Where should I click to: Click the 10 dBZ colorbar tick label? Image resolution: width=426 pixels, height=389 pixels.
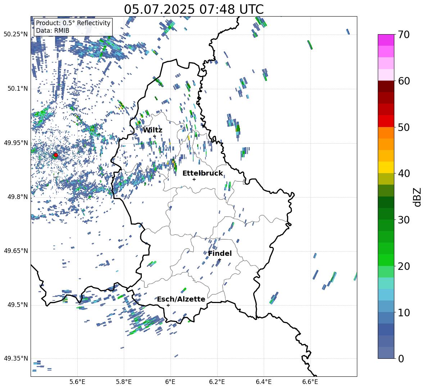point(404,312)
